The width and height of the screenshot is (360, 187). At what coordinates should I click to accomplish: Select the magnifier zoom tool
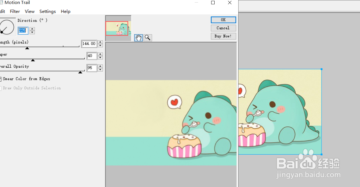(148, 38)
